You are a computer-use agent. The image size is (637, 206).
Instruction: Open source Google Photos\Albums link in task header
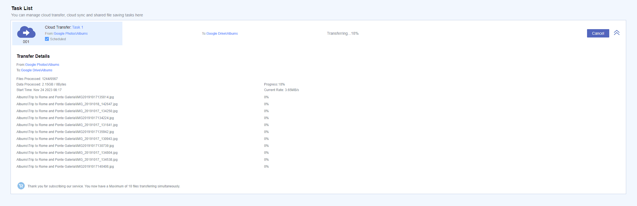pyautogui.click(x=71, y=34)
